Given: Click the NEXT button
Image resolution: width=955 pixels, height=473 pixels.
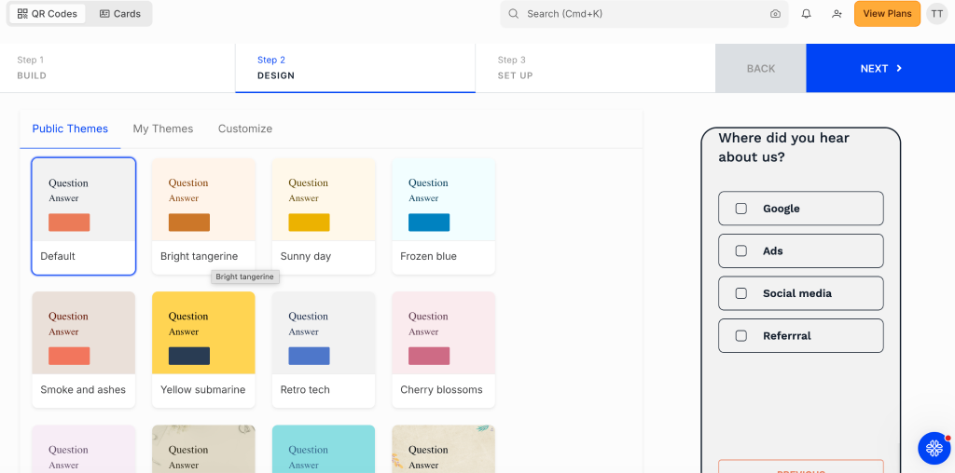Looking at the screenshot, I should coord(880,68).
